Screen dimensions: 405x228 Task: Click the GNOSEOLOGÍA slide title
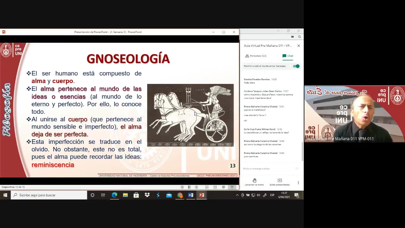128,59
